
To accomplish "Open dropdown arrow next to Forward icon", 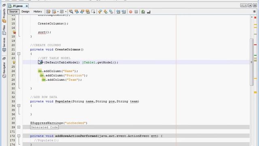I will [x=66, y=12].
